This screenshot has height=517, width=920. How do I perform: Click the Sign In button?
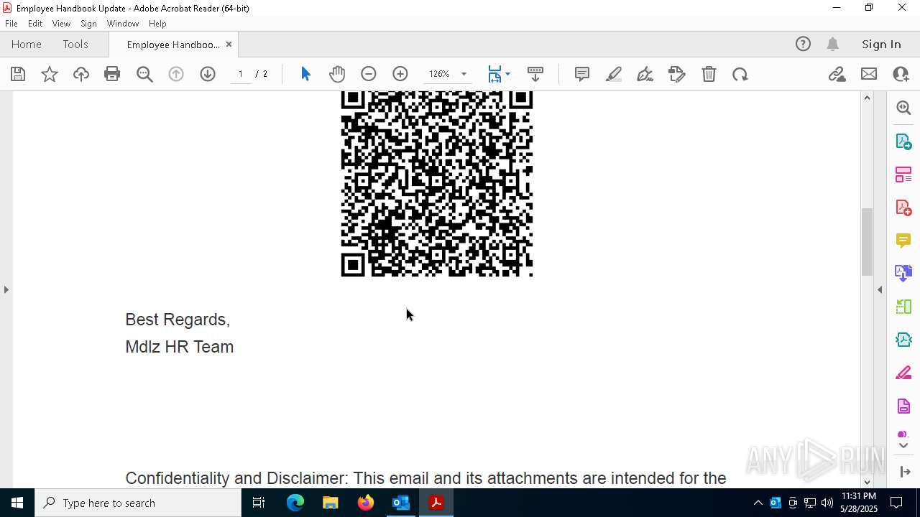(x=881, y=44)
